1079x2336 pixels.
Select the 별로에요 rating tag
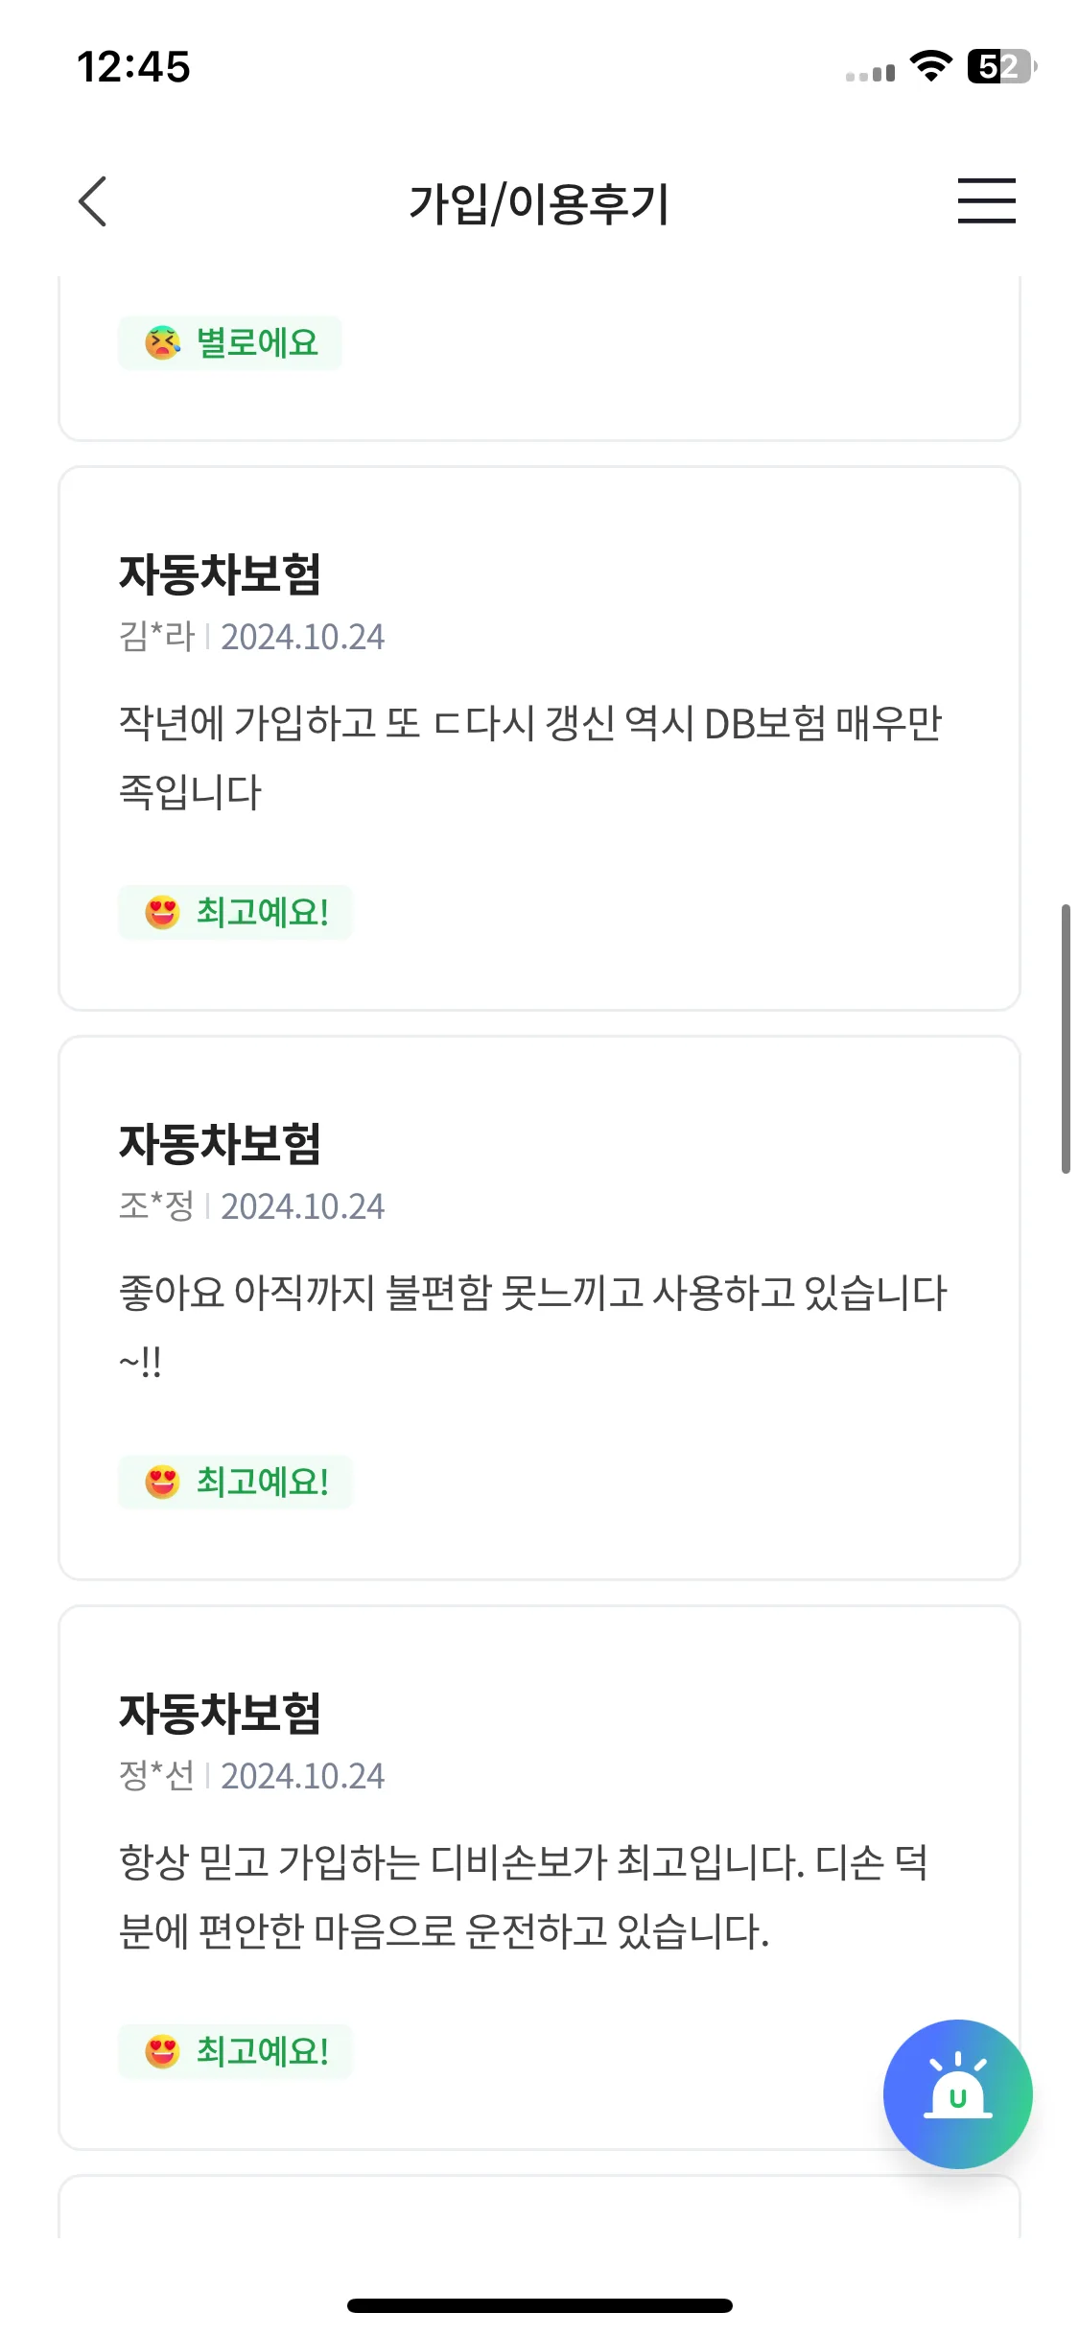point(229,342)
